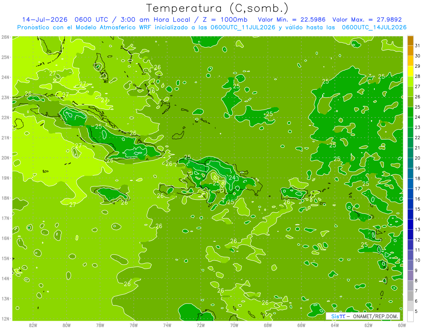Click the "24" contour label over Hispaniola
427x330 pixels.
point(232,178)
